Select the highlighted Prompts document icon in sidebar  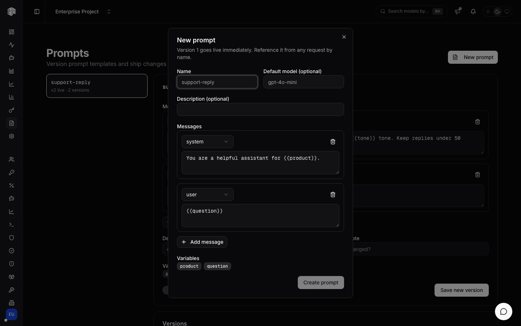coord(12,123)
